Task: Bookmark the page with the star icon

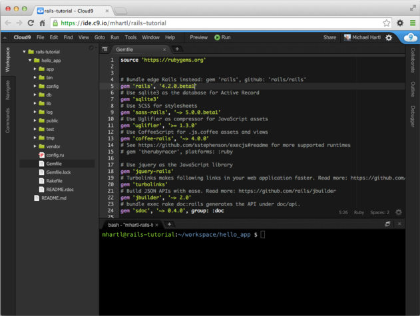Action: point(386,23)
